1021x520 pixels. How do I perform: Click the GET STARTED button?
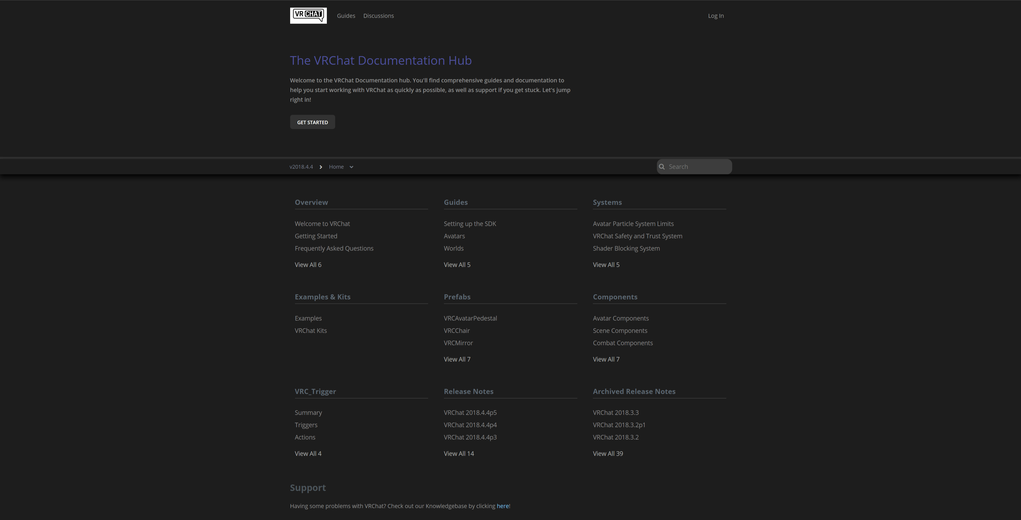click(x=312, y=122)
